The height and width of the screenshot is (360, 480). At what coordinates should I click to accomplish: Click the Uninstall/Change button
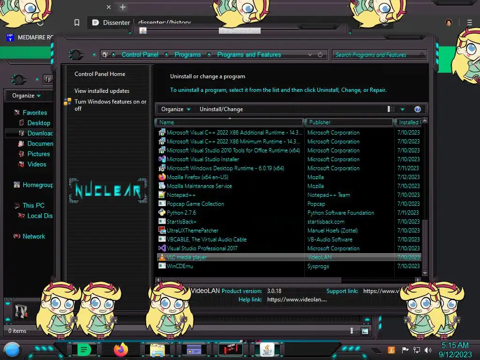221,109
